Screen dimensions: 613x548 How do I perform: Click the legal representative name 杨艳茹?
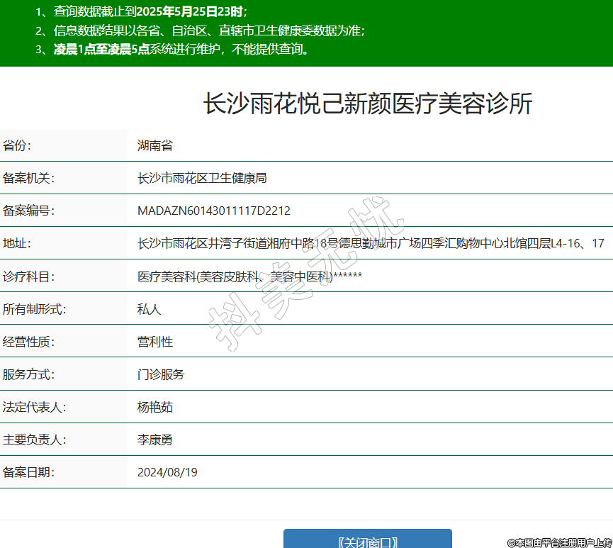tap(154, 407)
